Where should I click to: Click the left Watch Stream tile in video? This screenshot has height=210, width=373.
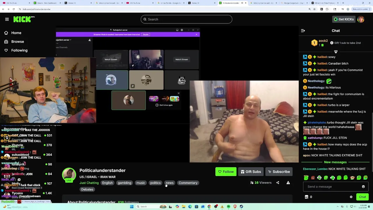coord(111,60)
